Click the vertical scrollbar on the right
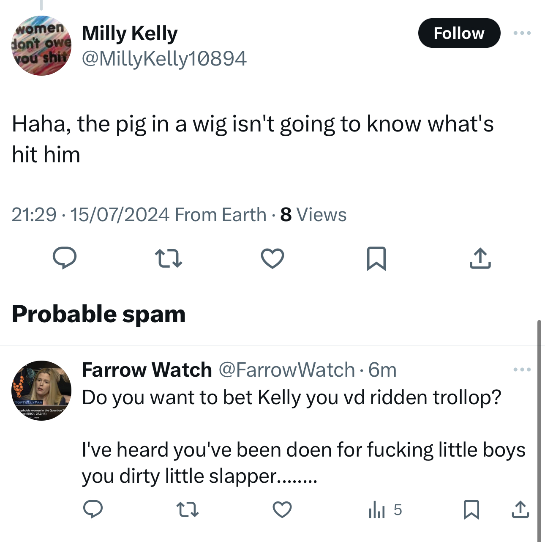This screenshot has height=542, width=545. 539,423
